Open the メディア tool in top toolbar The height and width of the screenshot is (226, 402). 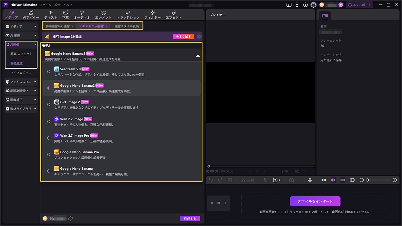(x=11, y=15)
